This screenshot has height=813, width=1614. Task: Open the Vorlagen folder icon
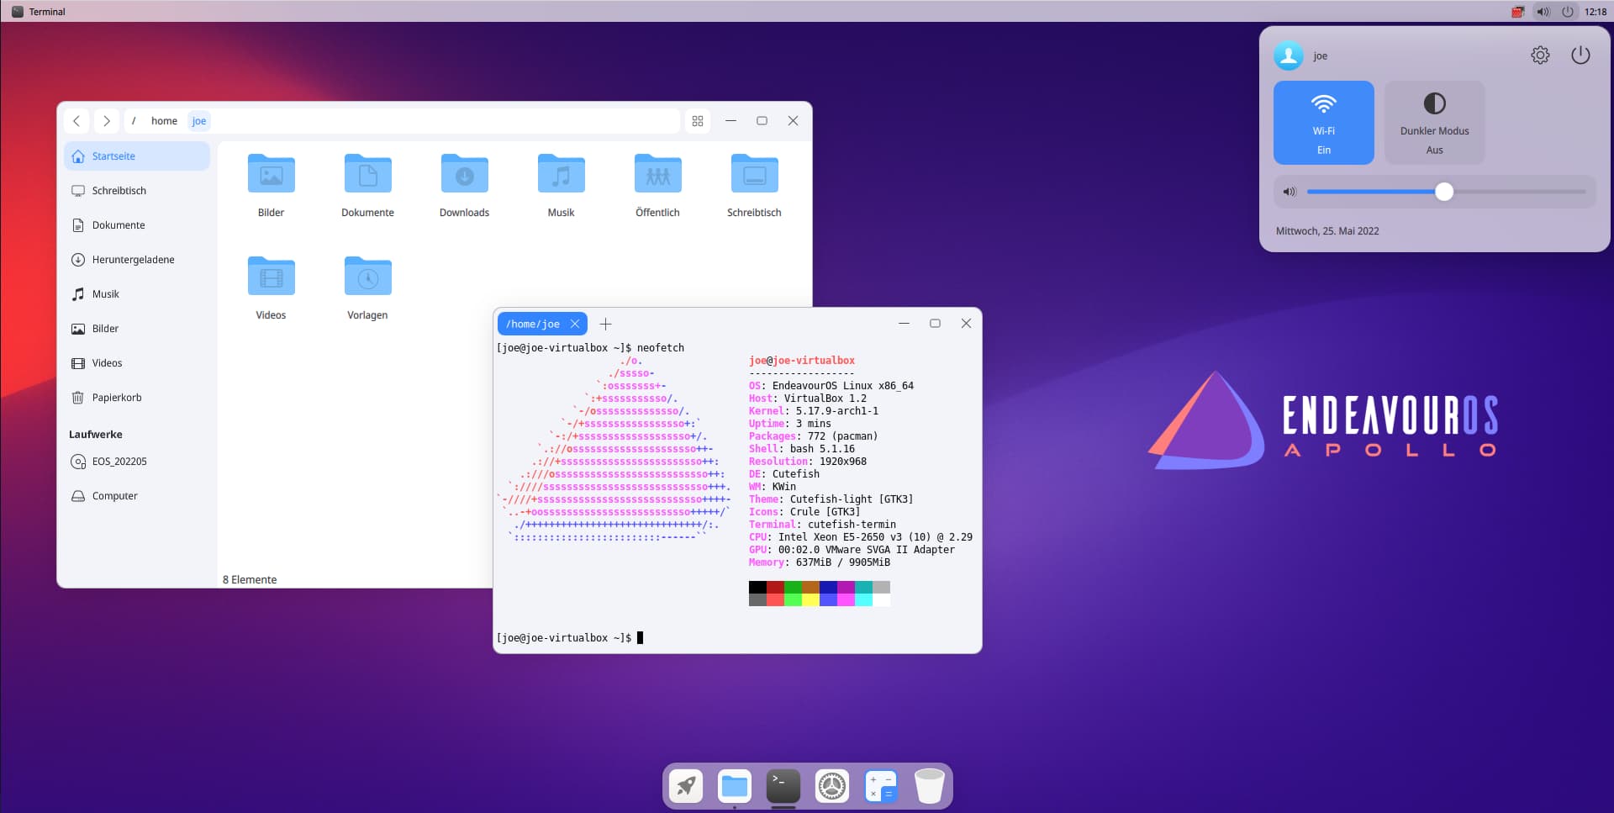coord(367,277)
